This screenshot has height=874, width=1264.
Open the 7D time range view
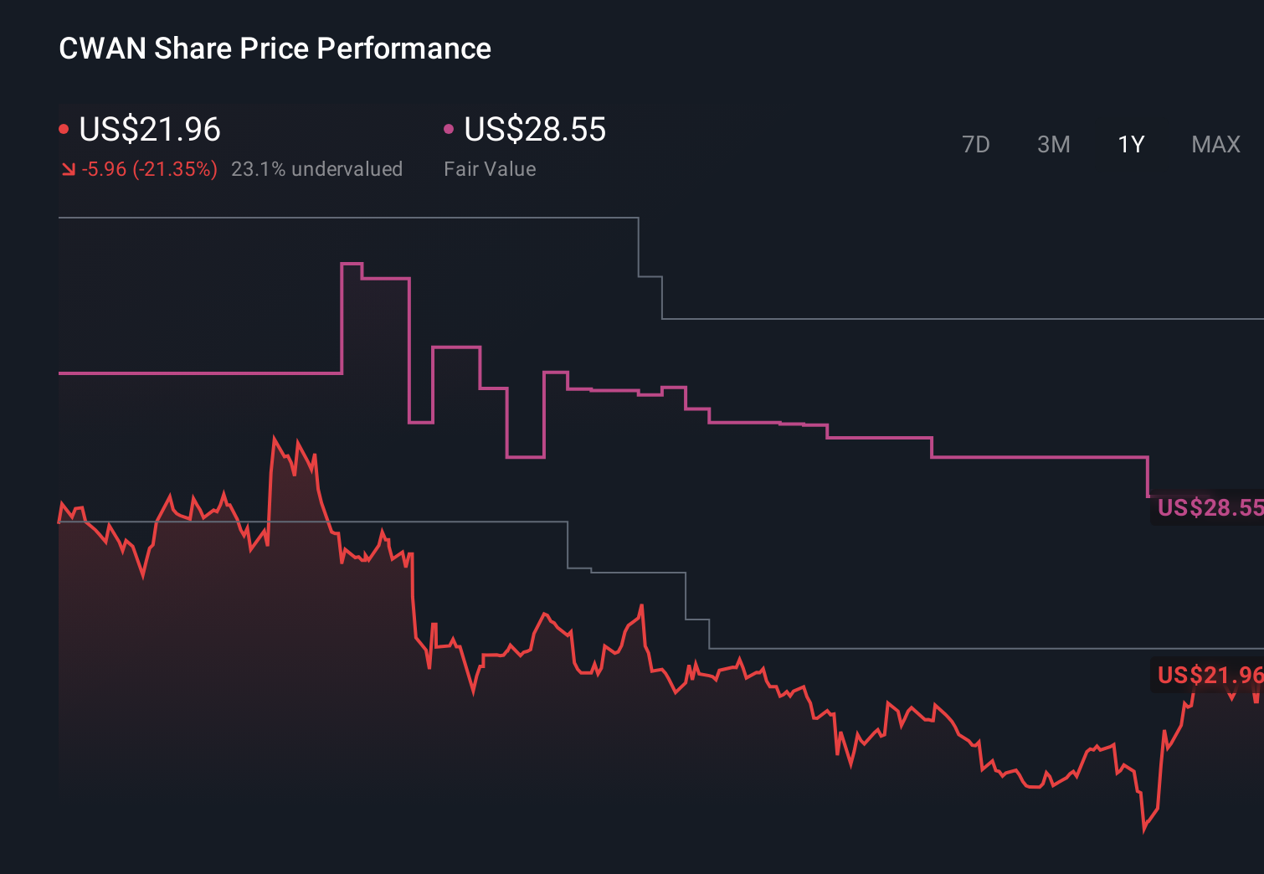click(976, 144)
